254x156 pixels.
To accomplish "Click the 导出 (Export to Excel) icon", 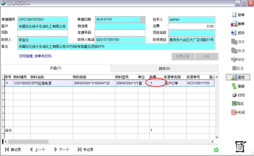I will coord(234,104).
